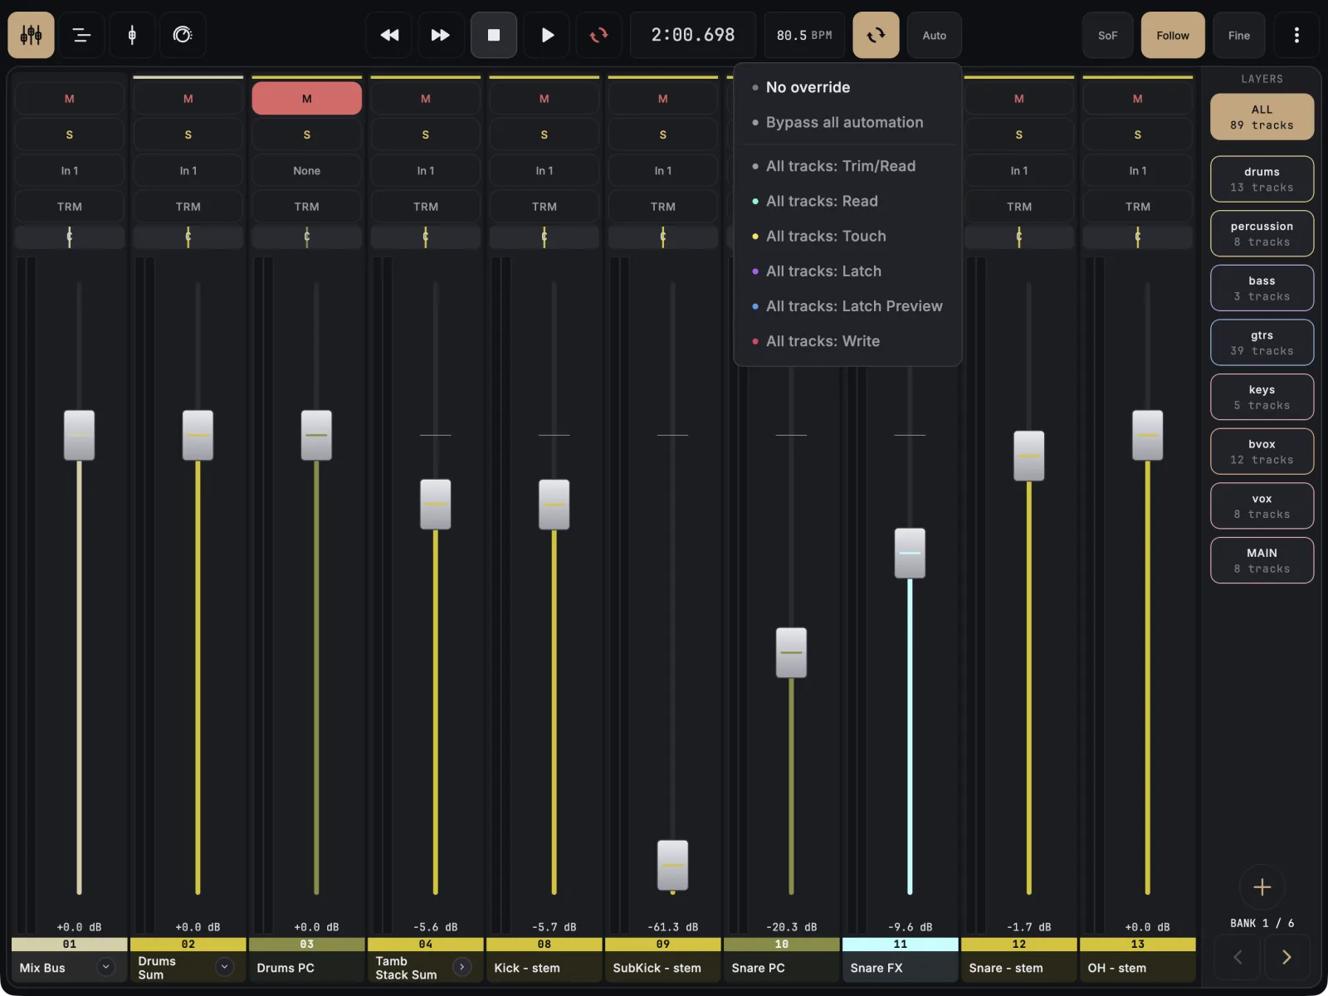Choose No override from the menu
Viewport: 1328px width, 996px height.
[x=847, y=87]
